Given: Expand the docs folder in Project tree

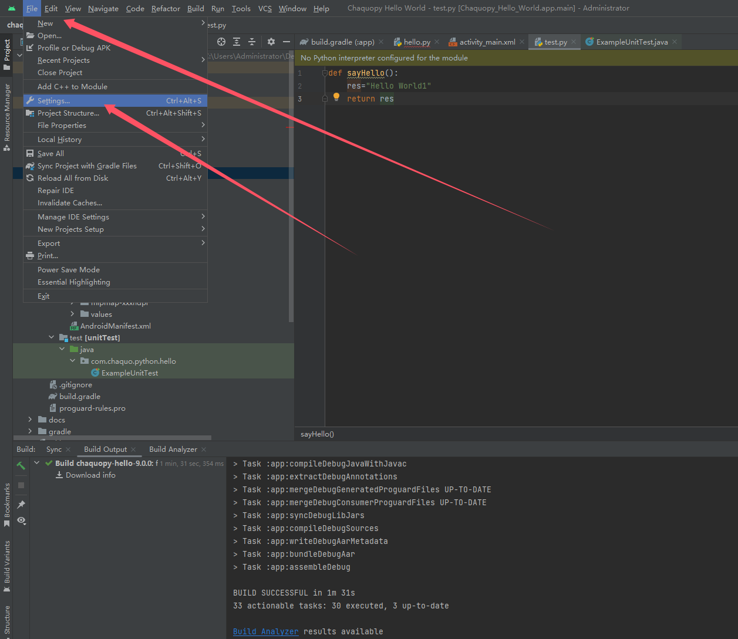Looking at the screenshot, I should (30, 419).
